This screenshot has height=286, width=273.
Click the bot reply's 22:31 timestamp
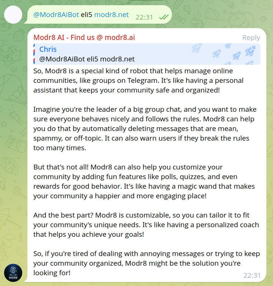(x=252, y=275)
